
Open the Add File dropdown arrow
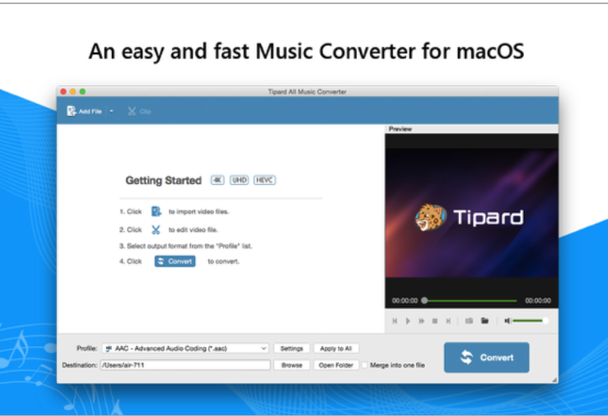(111, 112)
